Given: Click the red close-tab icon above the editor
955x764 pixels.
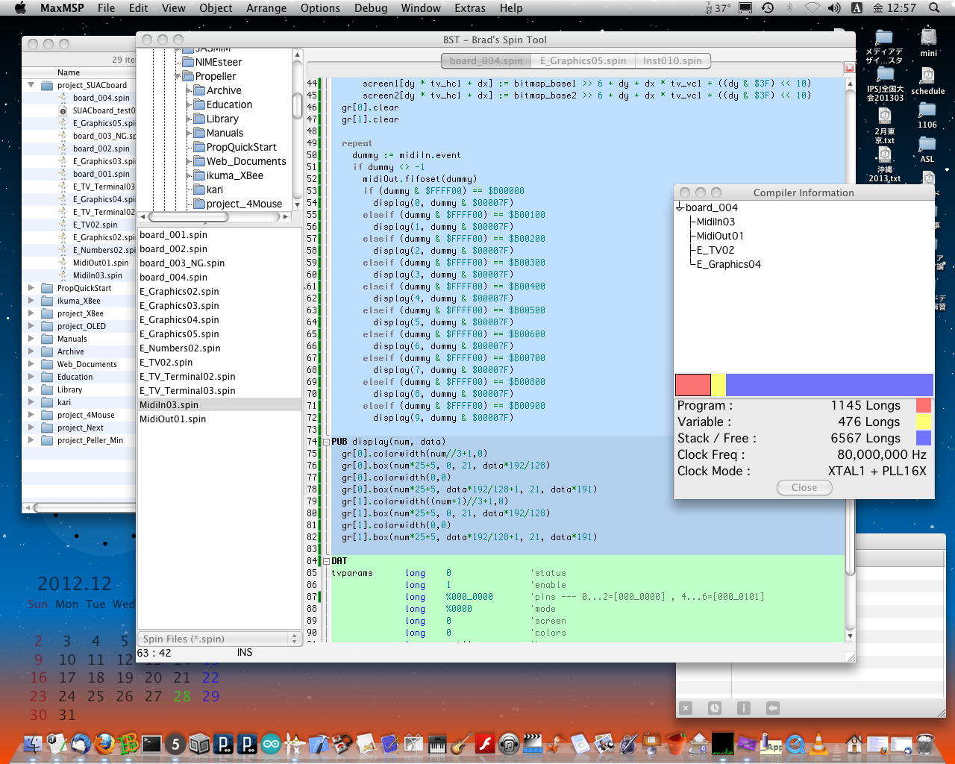Looking at the screenshot, I should pyautogui.click(x=849, y=68).
